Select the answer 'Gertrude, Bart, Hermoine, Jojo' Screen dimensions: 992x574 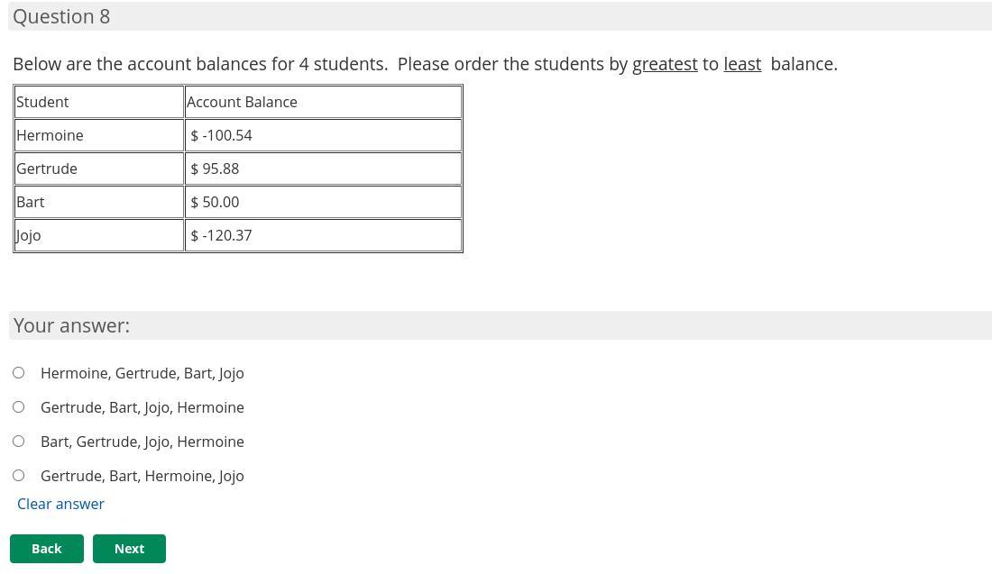pyautogui.click(x=18, y=476)
